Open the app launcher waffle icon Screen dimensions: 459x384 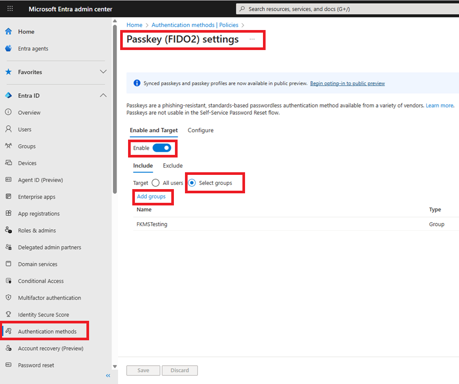10,8
